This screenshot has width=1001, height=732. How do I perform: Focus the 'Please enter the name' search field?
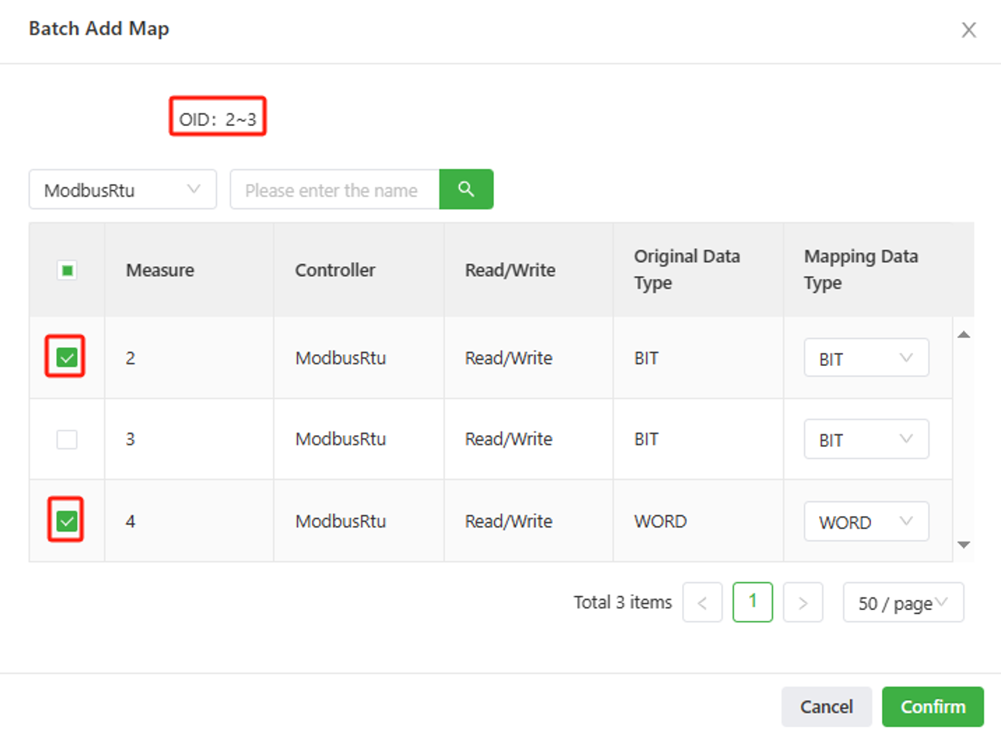point(334,190)
